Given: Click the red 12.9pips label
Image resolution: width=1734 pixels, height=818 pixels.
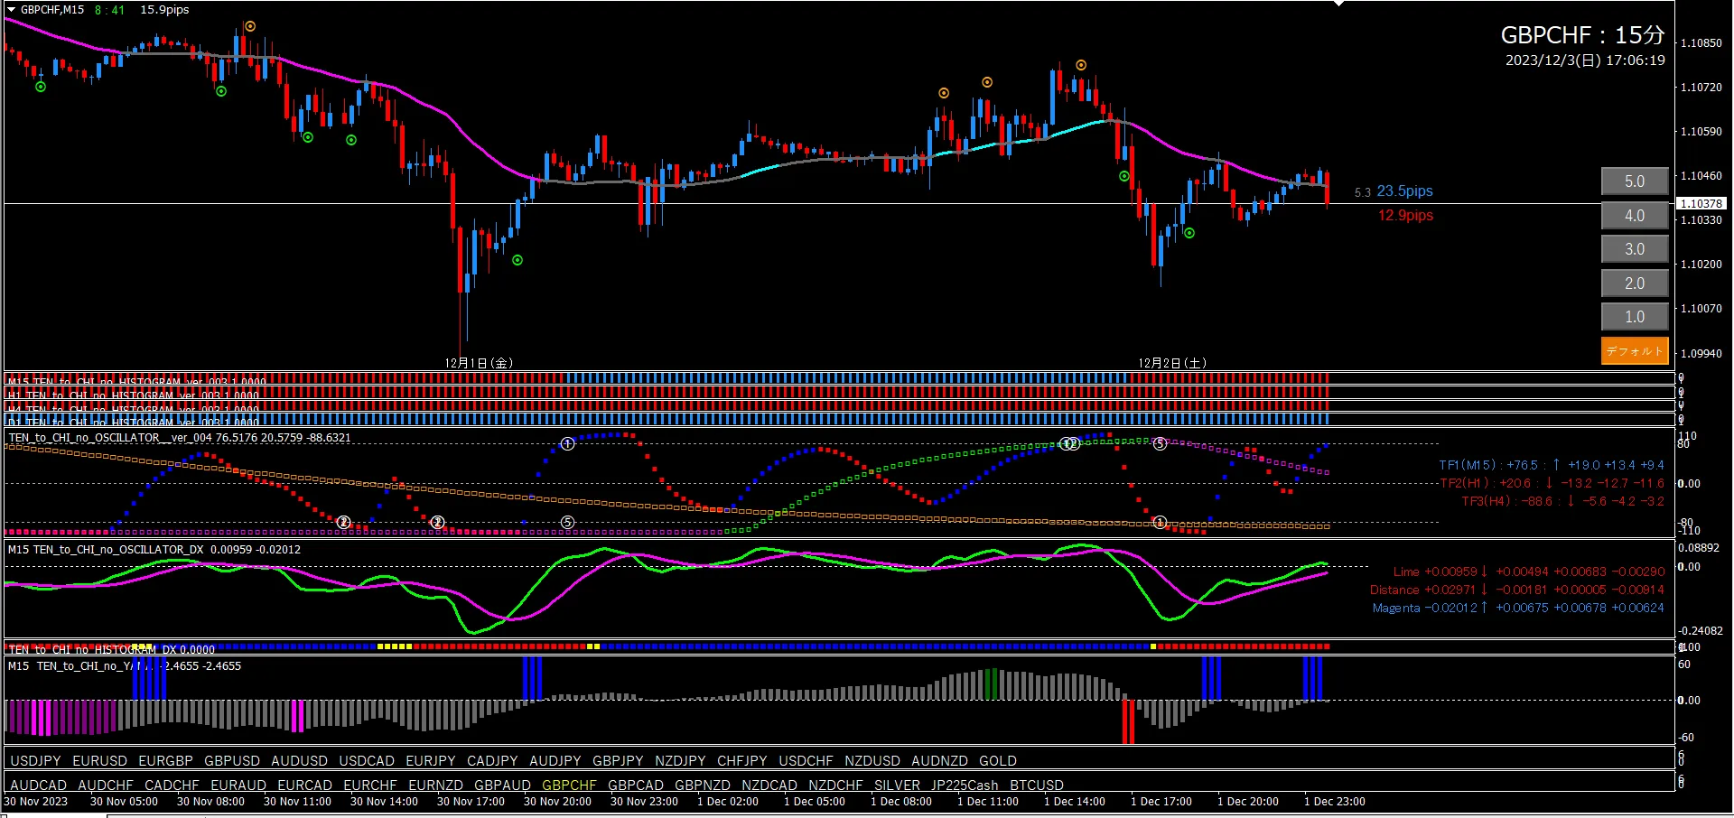Looking at the screenshot, I should [x=1405, y=215].
